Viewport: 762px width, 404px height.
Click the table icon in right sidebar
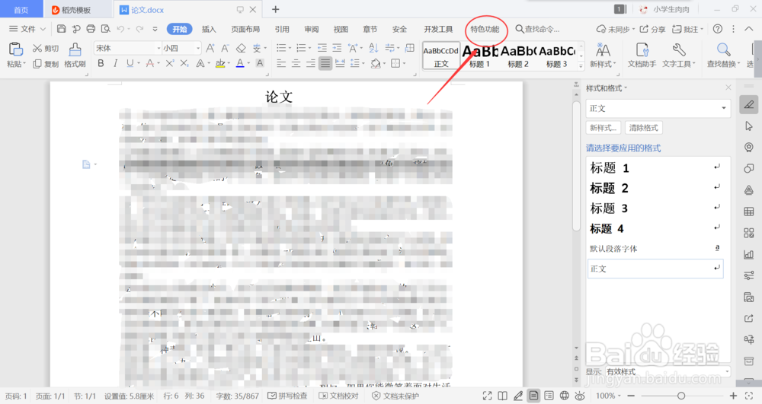coord(749,212)
